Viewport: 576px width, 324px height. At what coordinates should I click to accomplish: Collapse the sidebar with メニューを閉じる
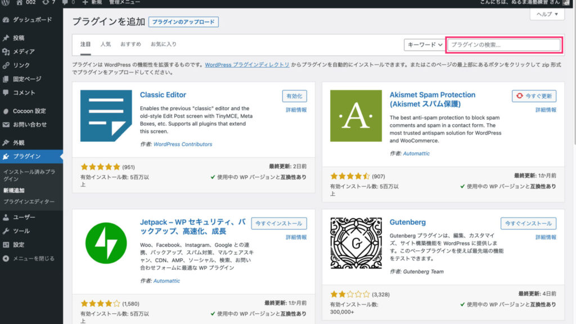pyautogui.click(x=33, y=259)
